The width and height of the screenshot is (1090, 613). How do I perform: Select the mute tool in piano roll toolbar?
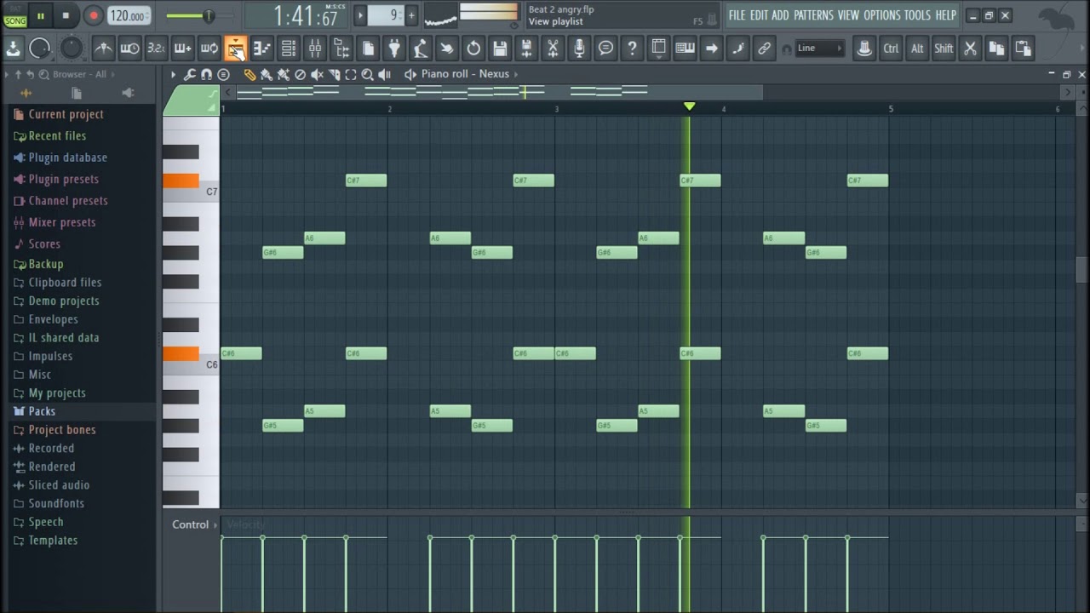[x=317, y=75]
